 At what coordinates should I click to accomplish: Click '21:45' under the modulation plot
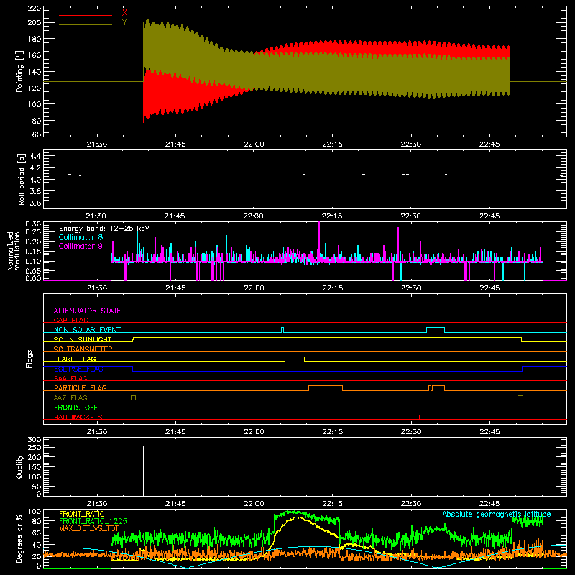tap(175, 288)
